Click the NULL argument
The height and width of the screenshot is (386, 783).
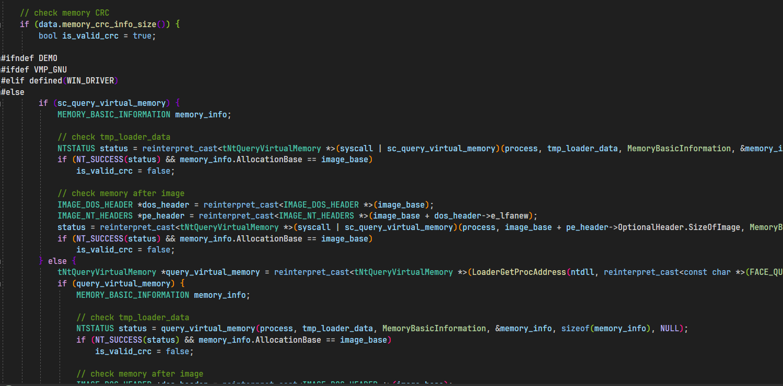[669, 329]
